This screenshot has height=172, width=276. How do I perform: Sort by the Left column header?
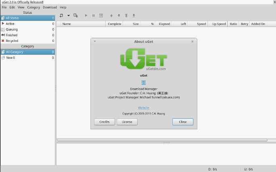tap(180, 24)
